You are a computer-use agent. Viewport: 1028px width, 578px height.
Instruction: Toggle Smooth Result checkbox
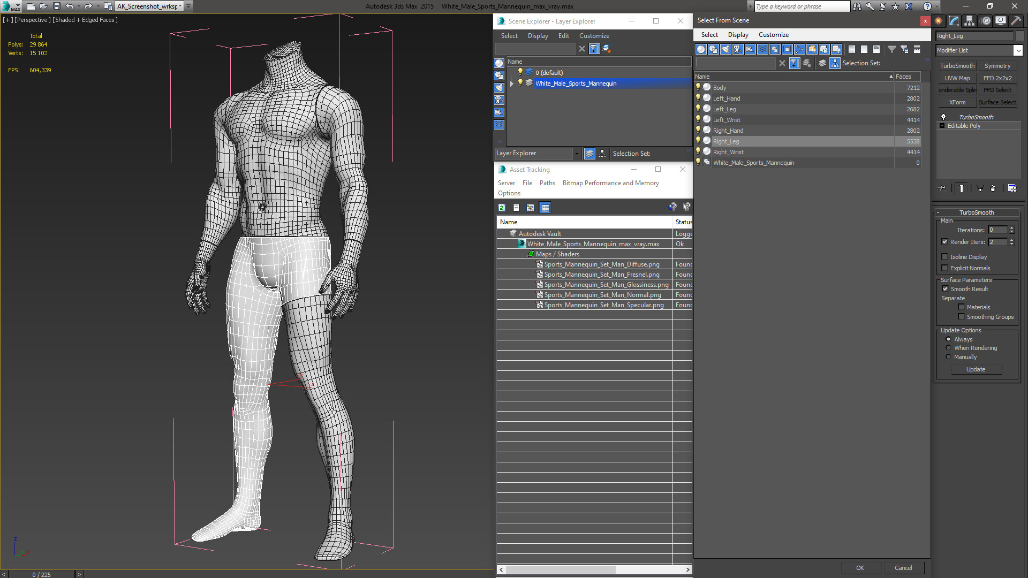[x=945, y=289]
